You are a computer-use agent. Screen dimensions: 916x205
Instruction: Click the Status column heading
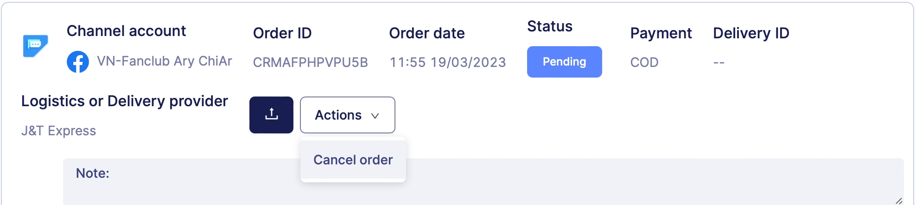point(549,26)
